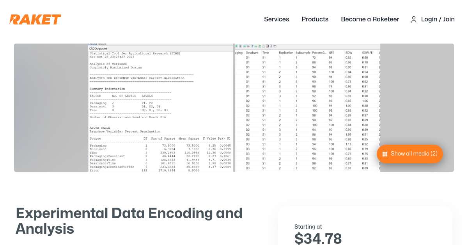Open the Services menu
This screenshot has width=468, height=245.
[277, 19]
